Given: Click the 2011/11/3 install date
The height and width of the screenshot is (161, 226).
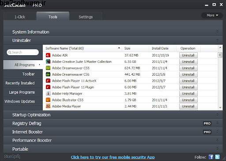Looking at the screenshot, I should point(159,106).
